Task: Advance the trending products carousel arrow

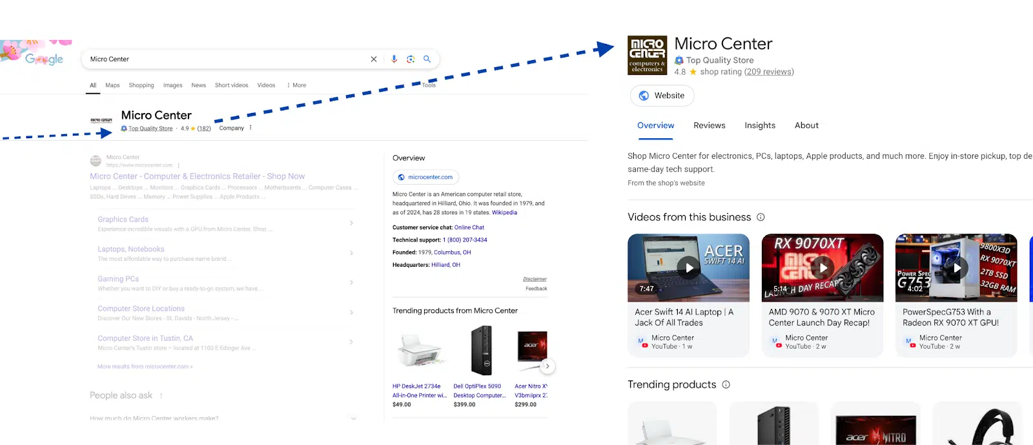Action: click(x=547, y=366)
